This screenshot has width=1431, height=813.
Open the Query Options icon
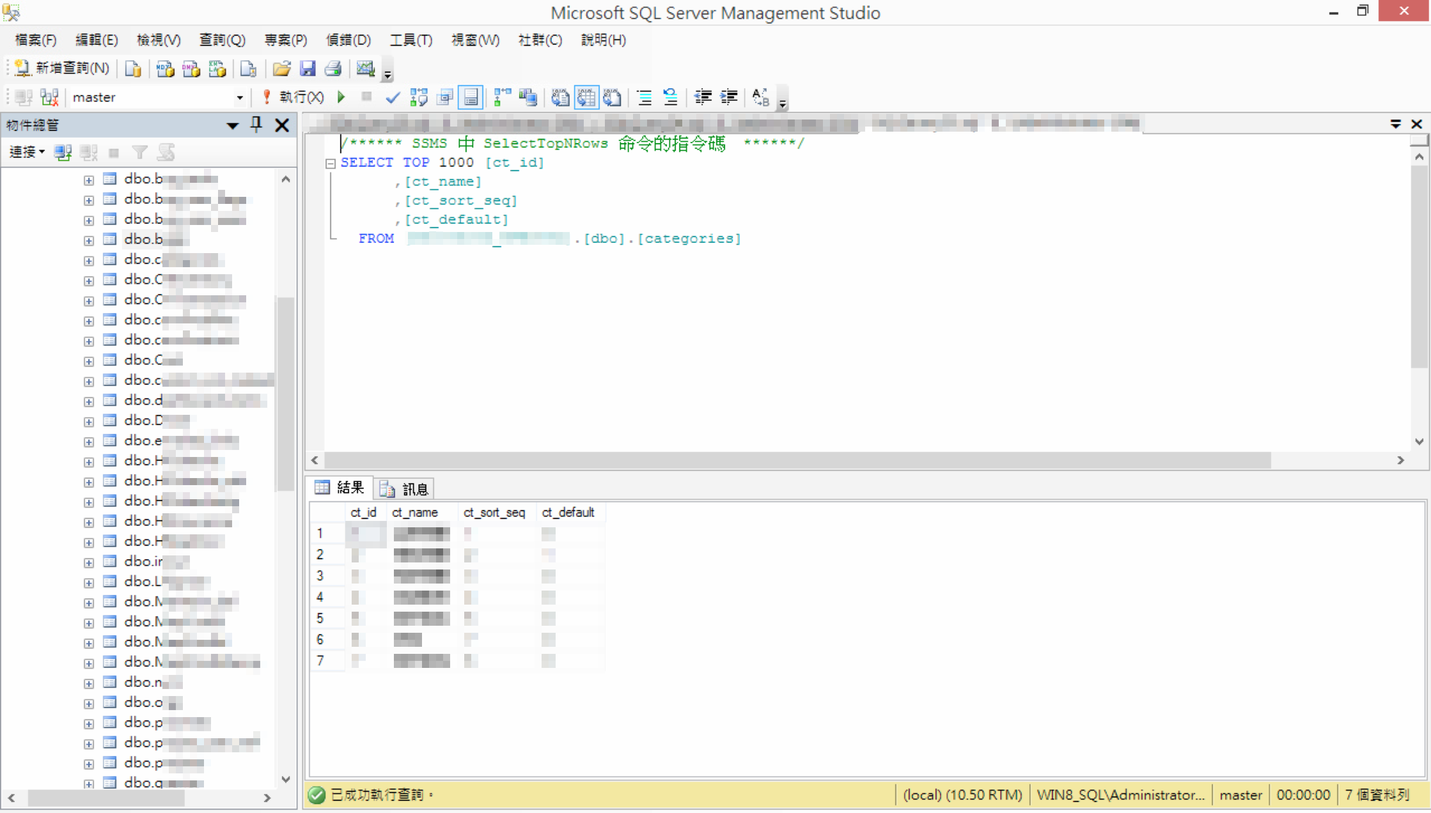445,97
